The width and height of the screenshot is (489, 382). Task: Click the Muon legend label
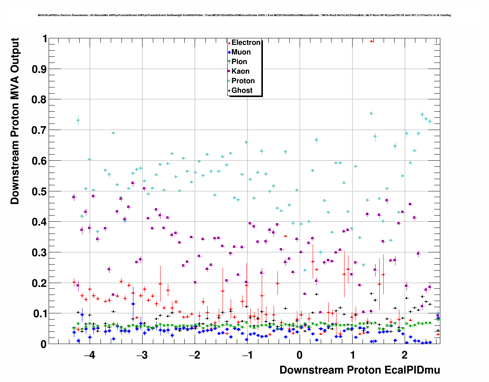(x=241, y=52)
